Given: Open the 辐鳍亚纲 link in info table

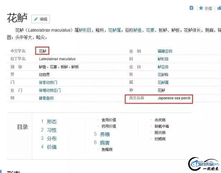Looking at the screenshot, I should (165, 51).
